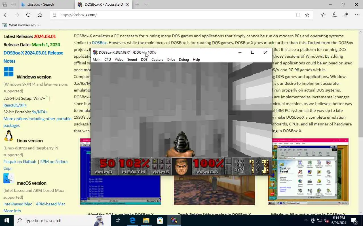Open the Drive menu in DOSBox-X

coord(171,60)
